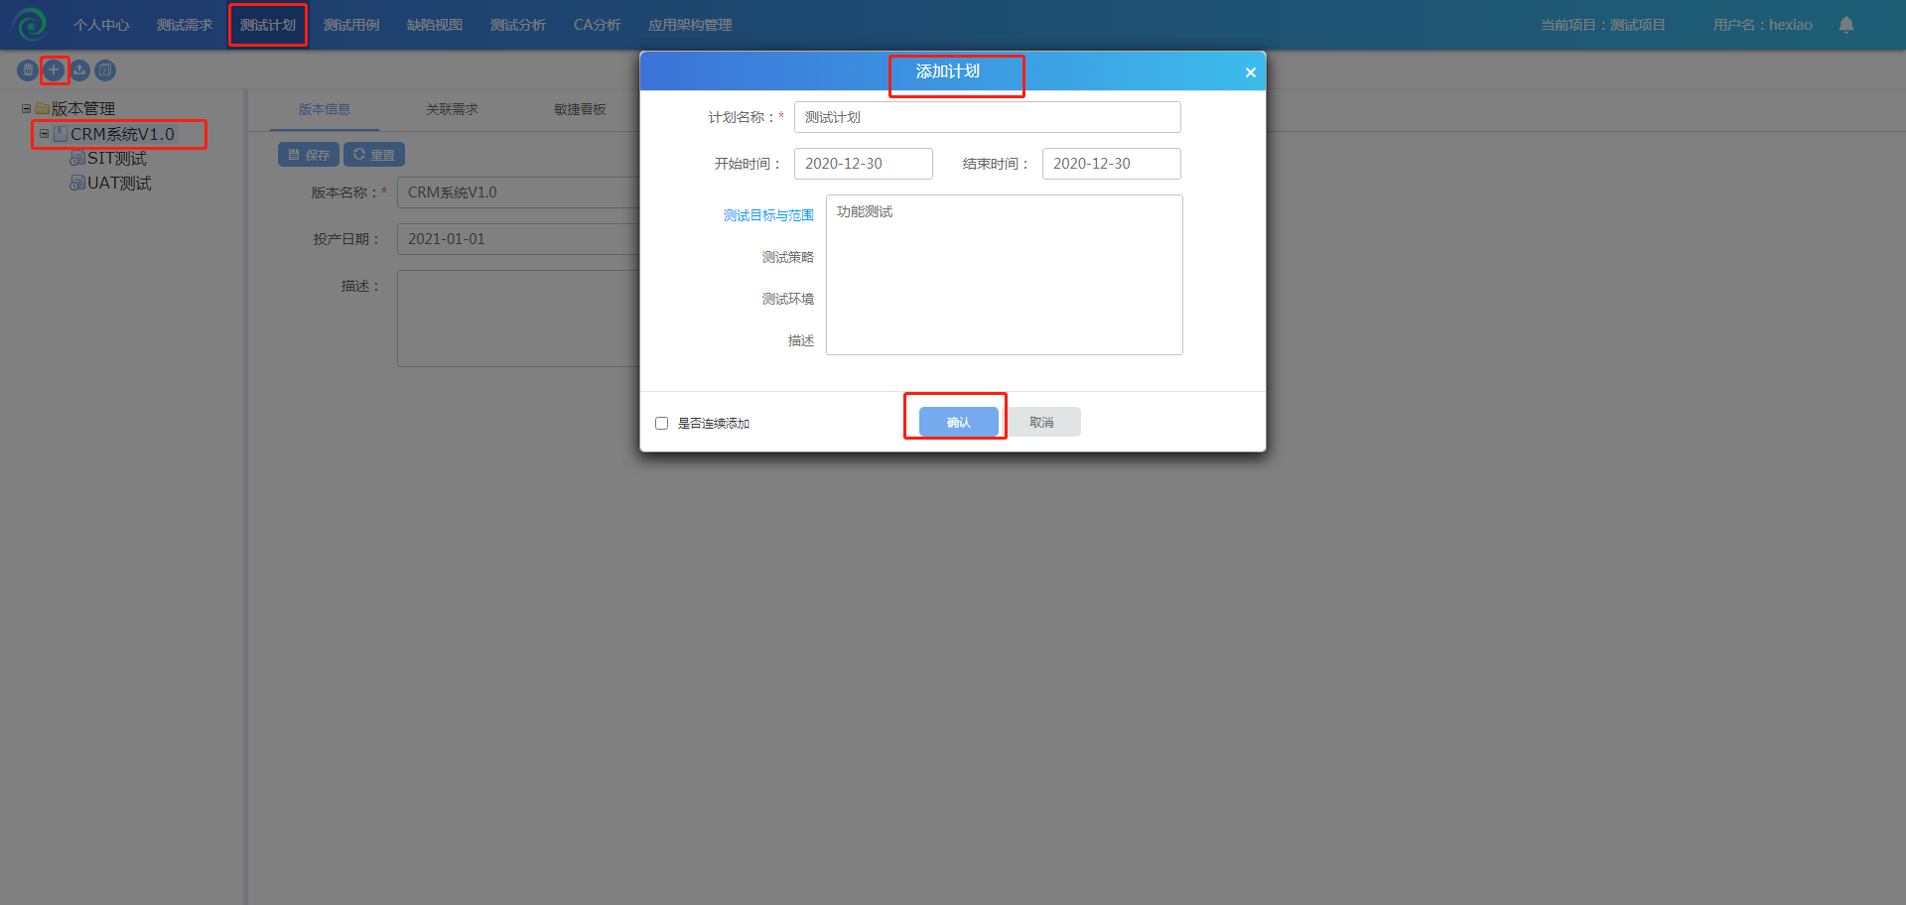Click the upload icon in toolbar
Image resolution: width=1906 pixels, height=905 pixels.
coord(79,70)
